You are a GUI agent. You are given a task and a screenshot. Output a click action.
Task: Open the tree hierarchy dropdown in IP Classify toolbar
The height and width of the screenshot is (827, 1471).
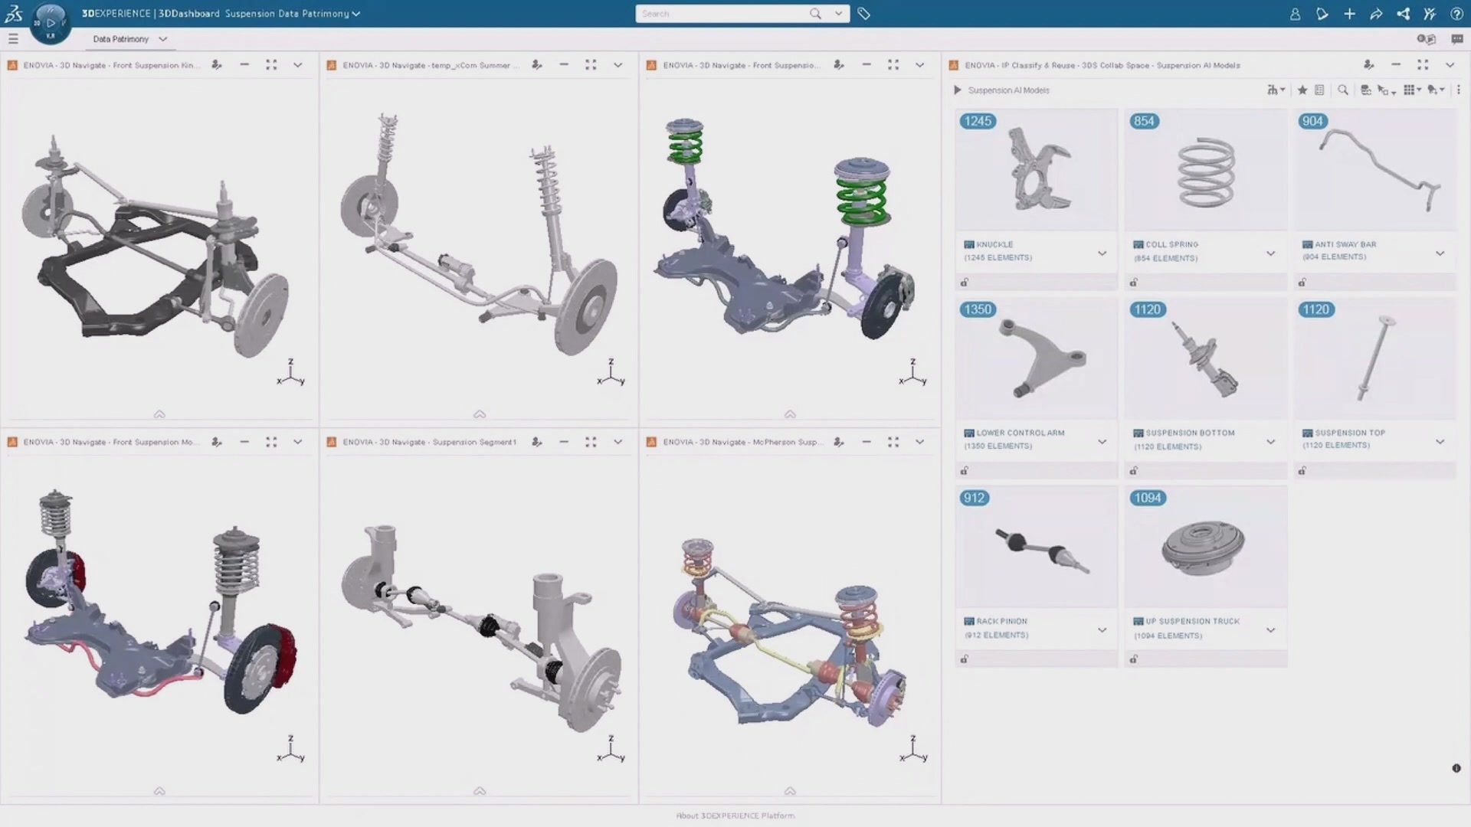coord(1276,90)
